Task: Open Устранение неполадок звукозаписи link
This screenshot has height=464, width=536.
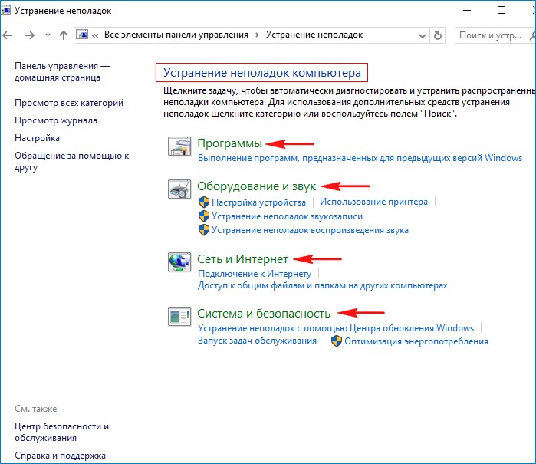Action: click(287, 216)
